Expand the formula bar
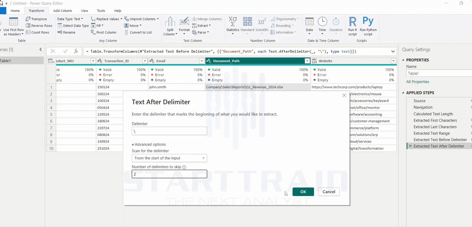Image resolution: width=472 pixels, height=227 pixels. pyautogui.click(x=393, y=51)
